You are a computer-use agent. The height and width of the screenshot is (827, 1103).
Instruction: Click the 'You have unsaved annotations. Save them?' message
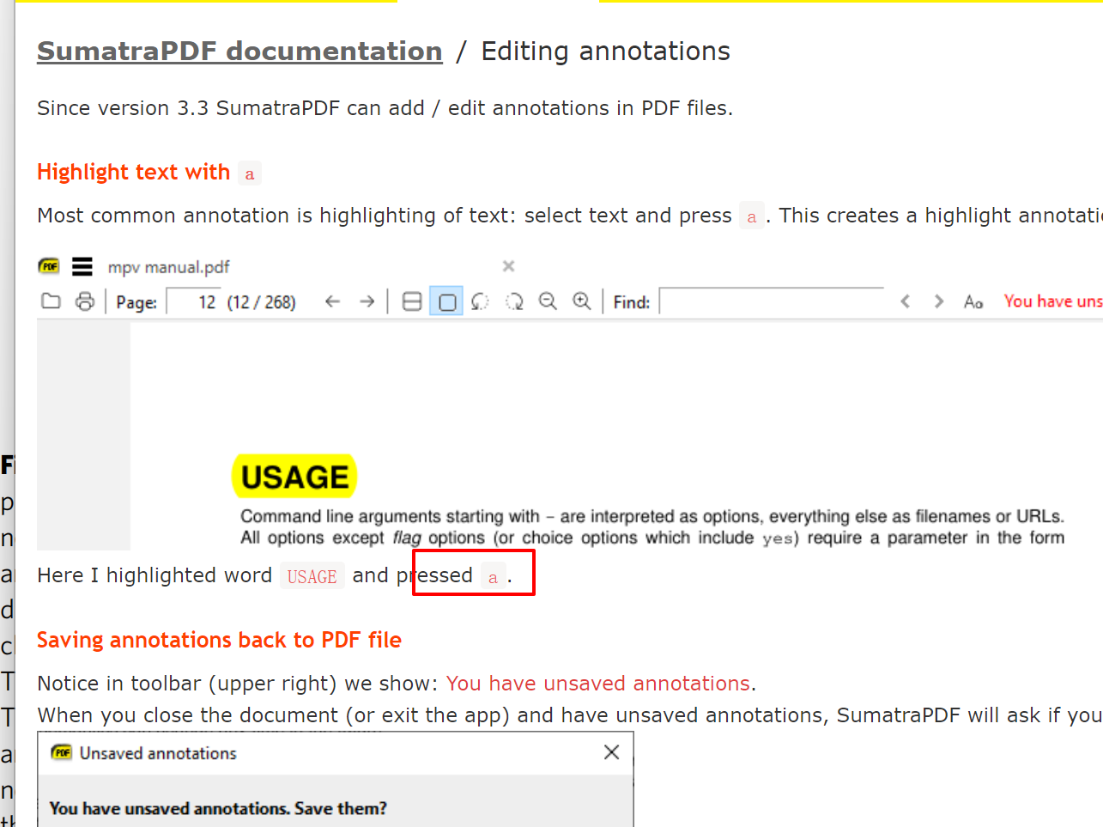pos(218,809)
